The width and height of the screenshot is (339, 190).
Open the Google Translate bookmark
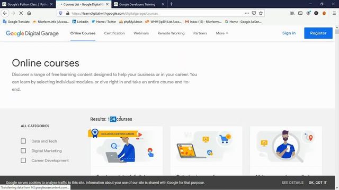[x=16, y=22]
